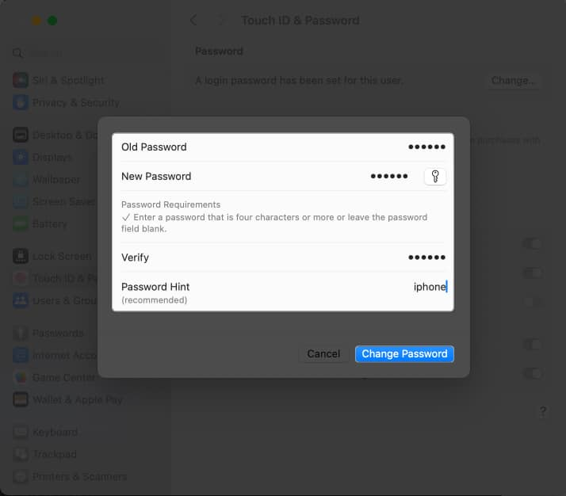Viewport: 566px width, 496px height.
Task: Open the Passwords key icon in sidebar
Action: click(21, 333)
